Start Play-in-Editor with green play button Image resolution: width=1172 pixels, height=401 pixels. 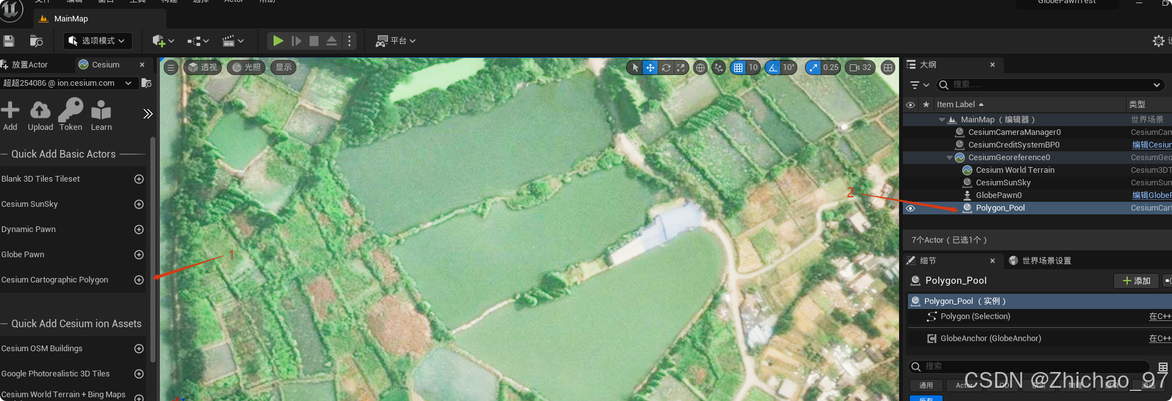[277, 41]
